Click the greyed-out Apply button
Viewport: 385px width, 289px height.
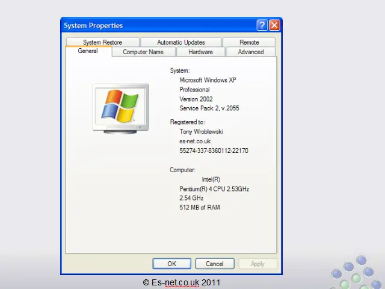[257, 264]
